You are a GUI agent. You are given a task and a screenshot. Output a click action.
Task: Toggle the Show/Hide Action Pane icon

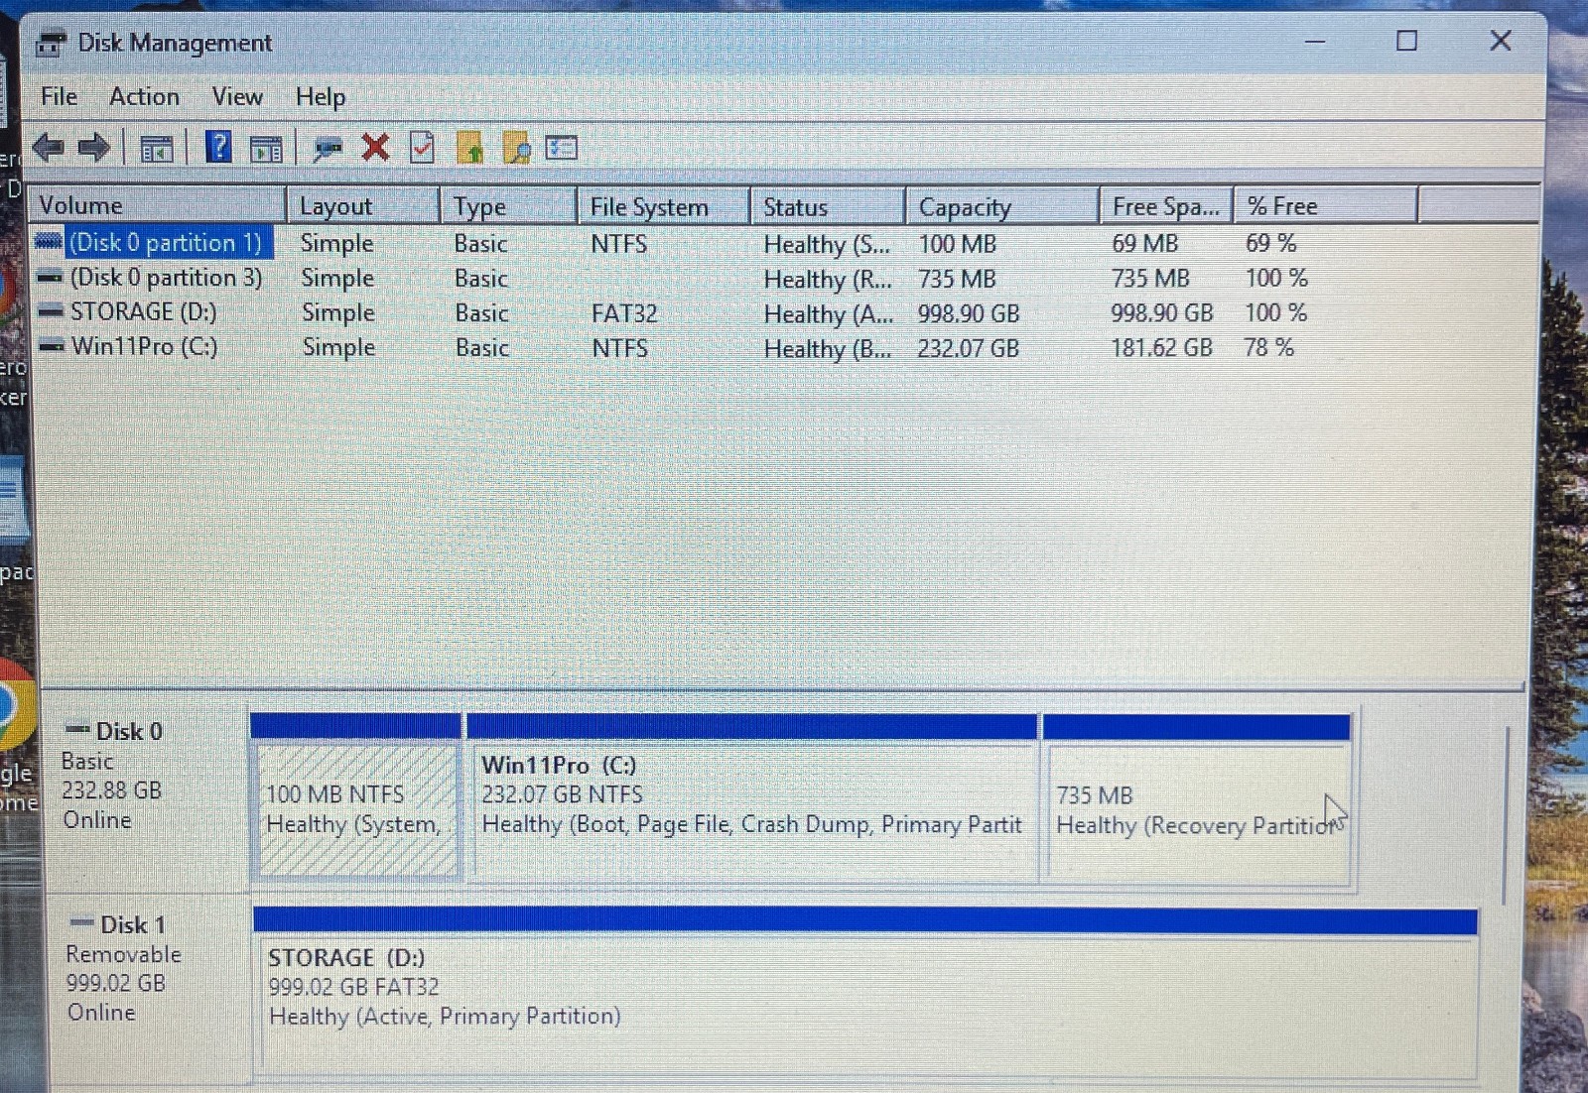[x=266, y=149]
